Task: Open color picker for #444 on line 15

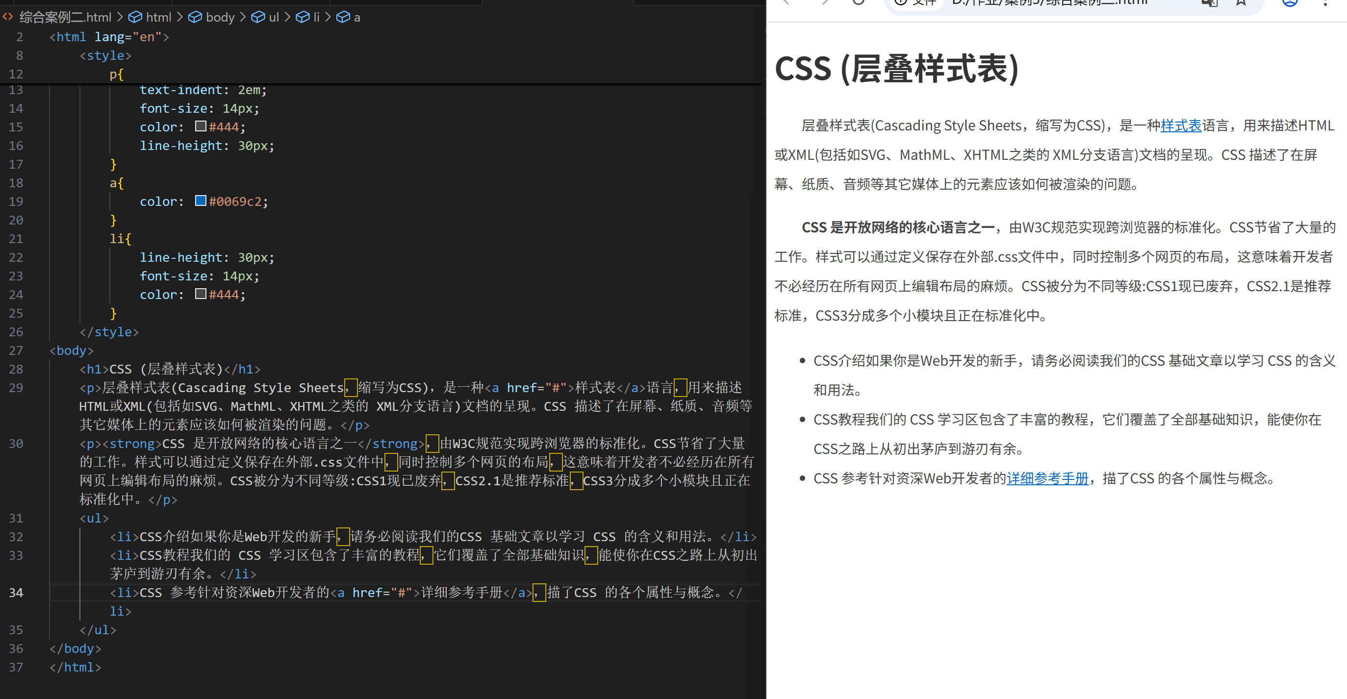Action: click(x=201, y=126)
